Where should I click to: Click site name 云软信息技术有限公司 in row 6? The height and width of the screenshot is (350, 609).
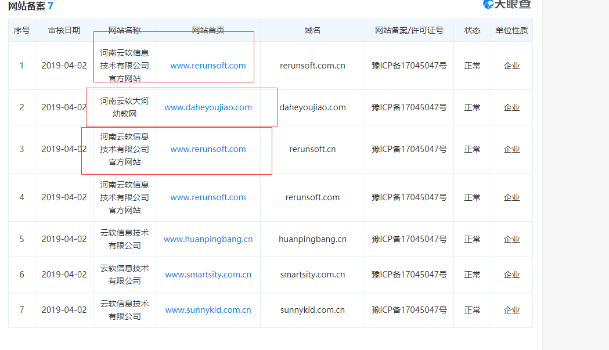point(124,275)
